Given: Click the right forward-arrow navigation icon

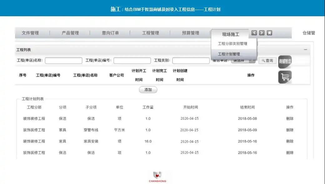Looking at the screenshot, I should coord(262,33).
